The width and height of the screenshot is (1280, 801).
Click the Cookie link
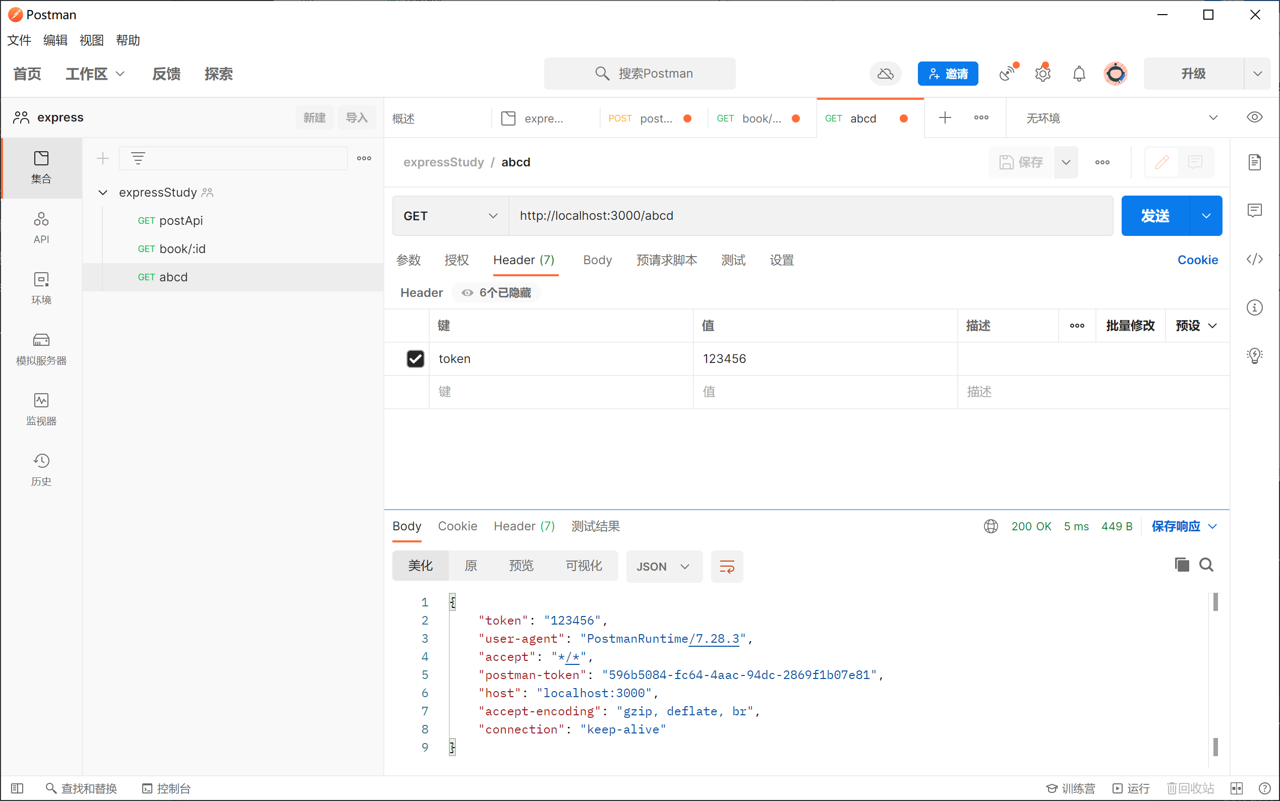click(x=1198, y=260)
